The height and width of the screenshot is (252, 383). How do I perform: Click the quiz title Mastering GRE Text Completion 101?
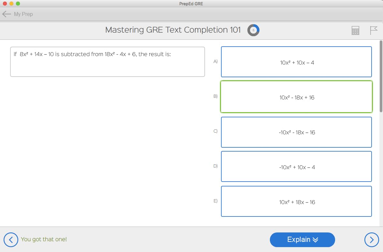173,30
